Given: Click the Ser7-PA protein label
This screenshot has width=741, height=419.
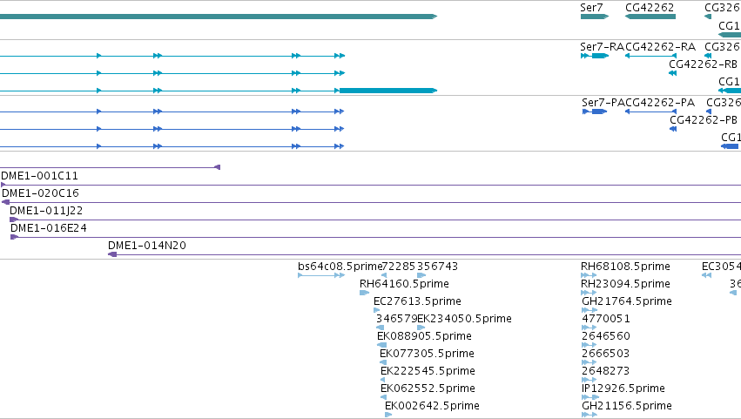Looking at the screenshot, I should 603,103.
